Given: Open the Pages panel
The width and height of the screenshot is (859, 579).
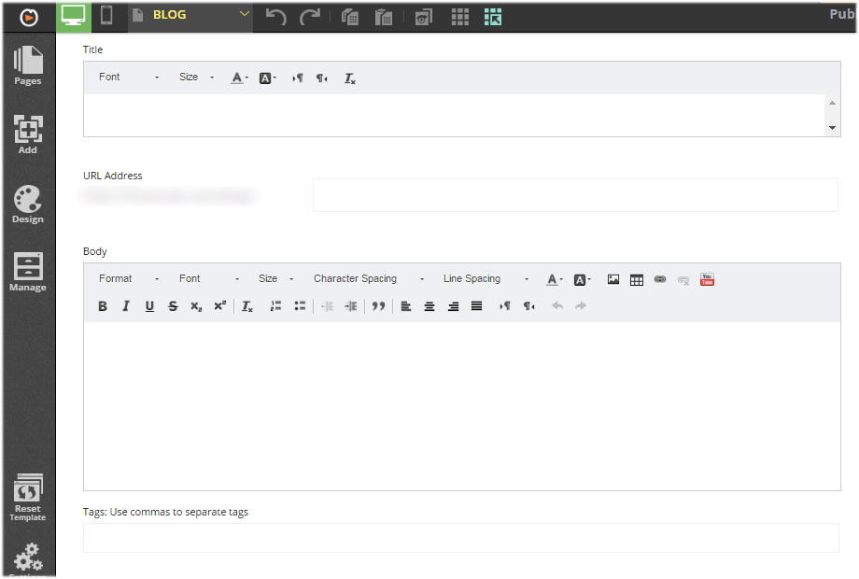Looking at the screenshot, I should pyautogui.click(x=28, y=65).
